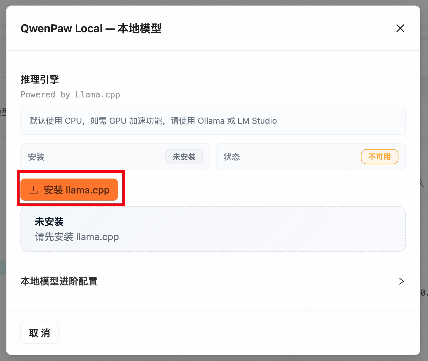
Task: Click the 请先安装 llama.cpp hint text
Action: coord(77,237)
